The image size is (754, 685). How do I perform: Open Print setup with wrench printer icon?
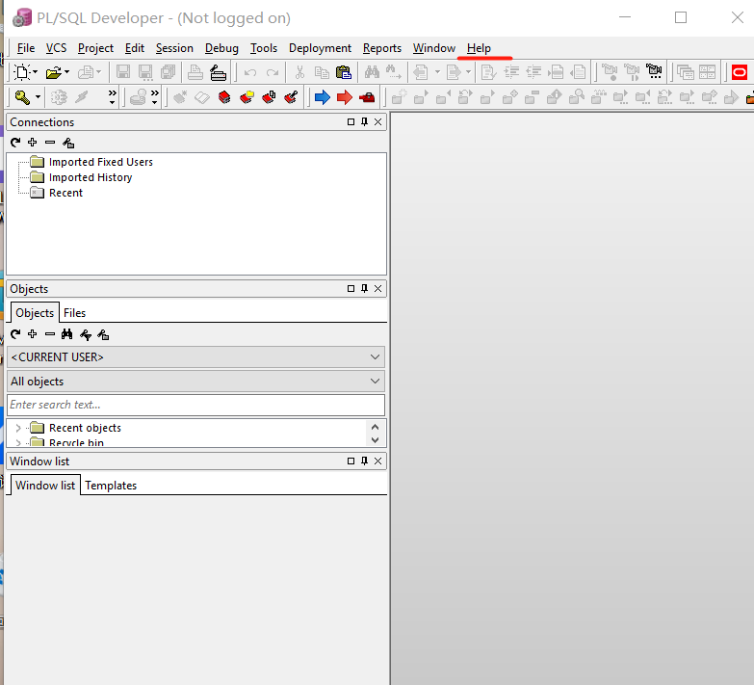point(218,72)
